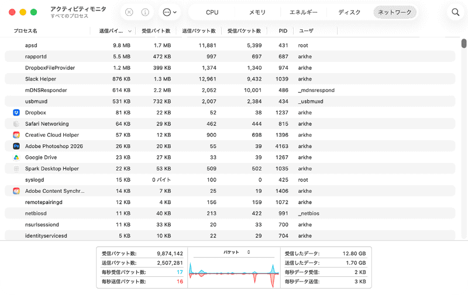Click the 毎秒データ送信 3 KB value
468x295 pixels.
pos(360,282)
